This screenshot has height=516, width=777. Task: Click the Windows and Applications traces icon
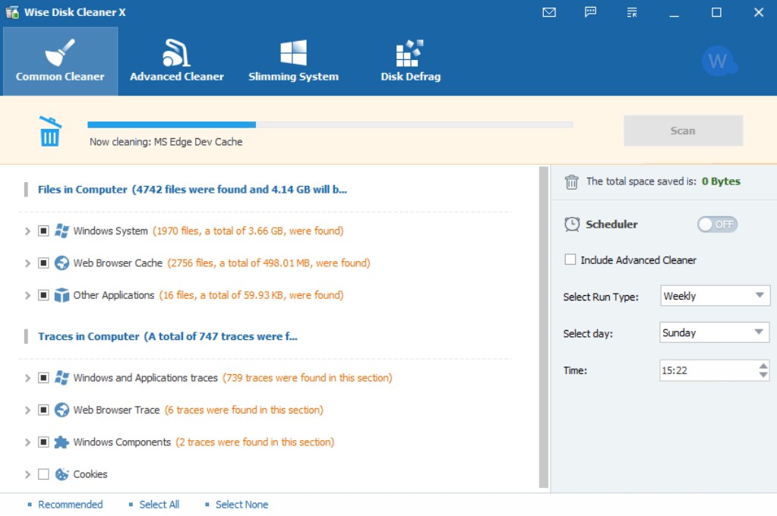coord(62,378)
